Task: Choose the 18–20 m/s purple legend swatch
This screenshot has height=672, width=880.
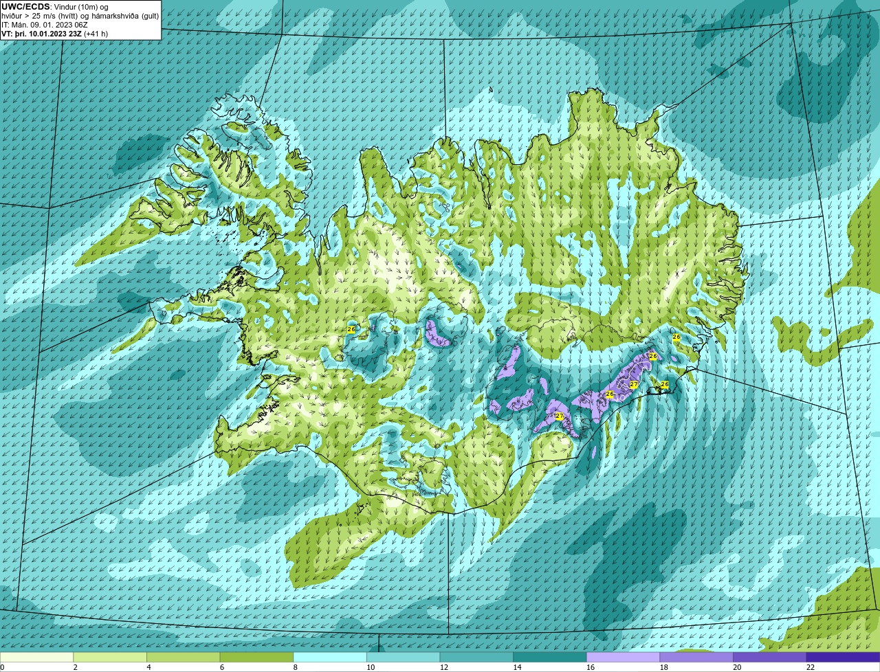Action: [x=696, y=658]
